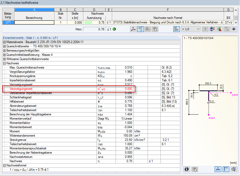This screenshot has height=176, width=240.
Task: Toggle principal axes display icon
Action: pyautogui.click(x=226, y=169)
